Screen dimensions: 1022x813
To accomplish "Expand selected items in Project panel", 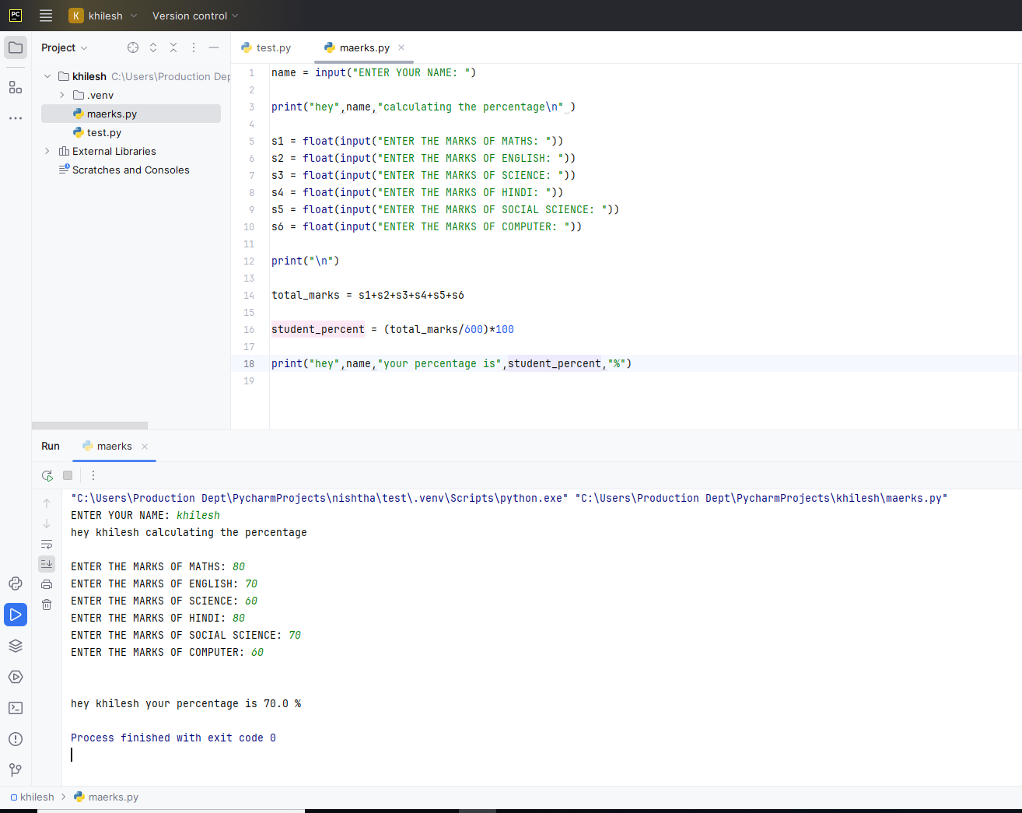I will pyautogui.click(x=153, y=47).
